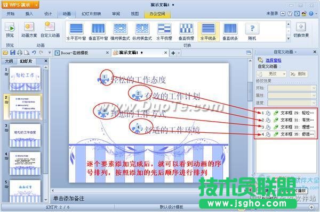Screen dimensions: 320x212
Task: Apply 随机 random transition
Action: point(252,31)
